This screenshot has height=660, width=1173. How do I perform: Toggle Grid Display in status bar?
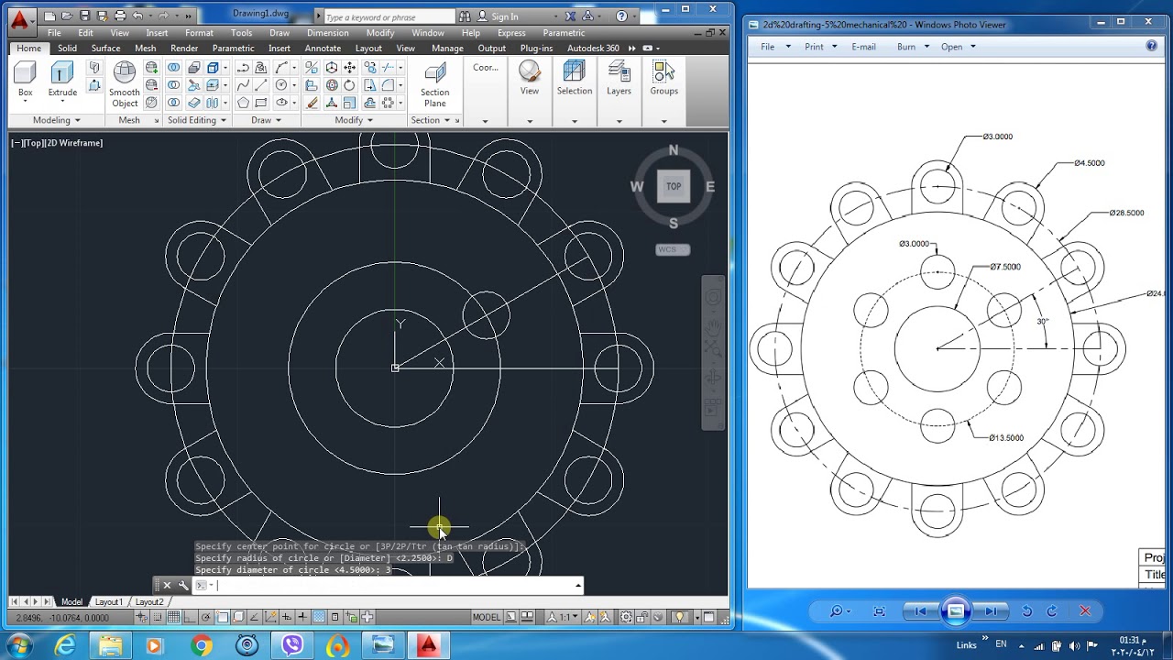click(174, 617)
